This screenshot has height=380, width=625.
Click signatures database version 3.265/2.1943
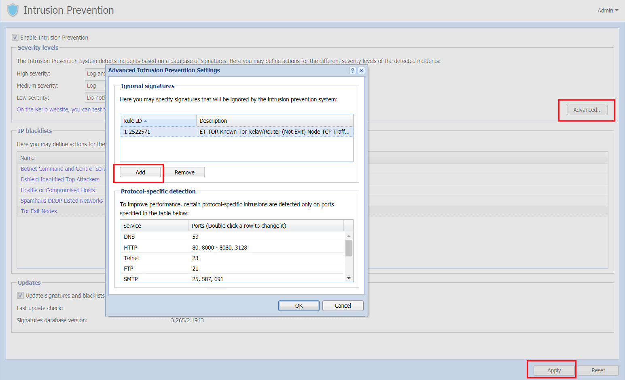pos(187,320)
